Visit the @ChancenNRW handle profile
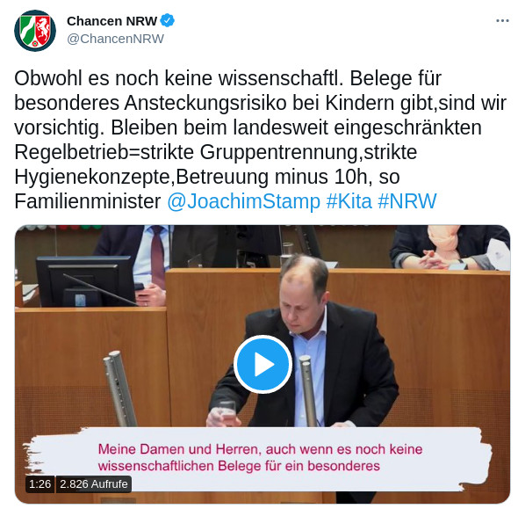Screen dimensions: 518x516 115,39
